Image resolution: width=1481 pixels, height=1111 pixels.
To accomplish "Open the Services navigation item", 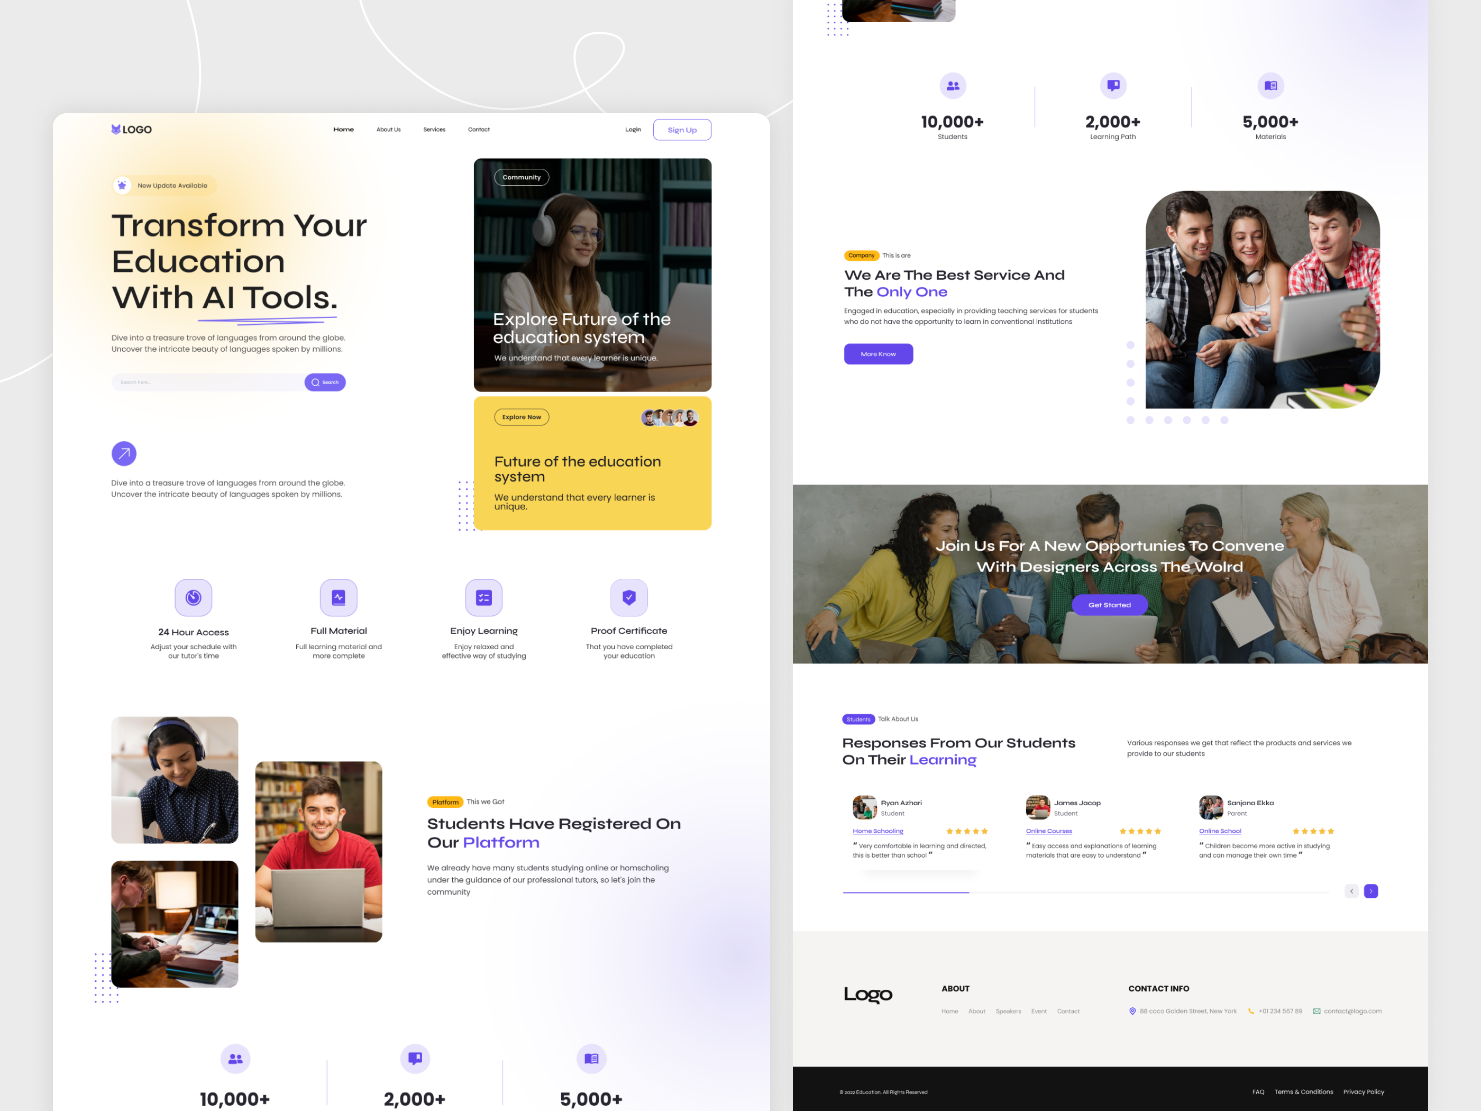I will pos(434,129).
